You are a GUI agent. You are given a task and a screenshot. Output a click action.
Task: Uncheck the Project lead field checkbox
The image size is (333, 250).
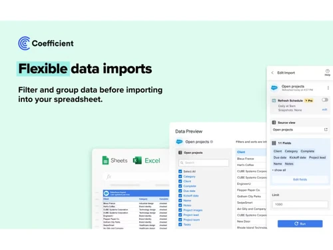[x=180, y=215]
